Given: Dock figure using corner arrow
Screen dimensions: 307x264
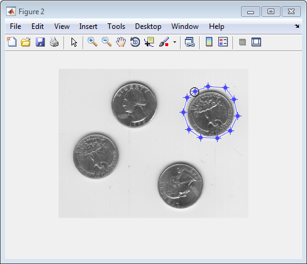Looking at the screenshot, I should (x=297, y=26).
